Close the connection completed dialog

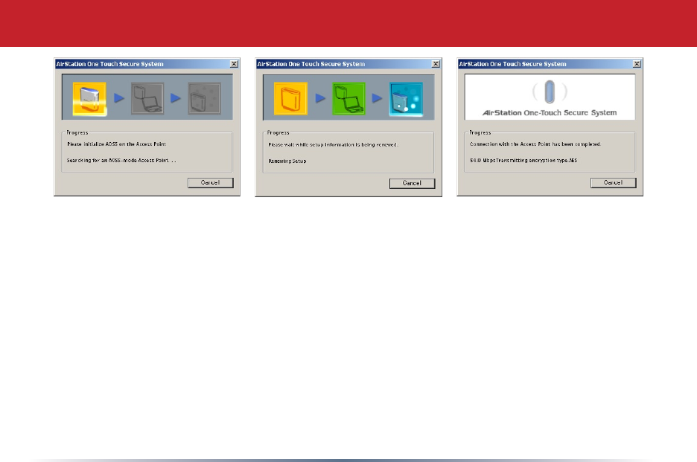(637, 64)
